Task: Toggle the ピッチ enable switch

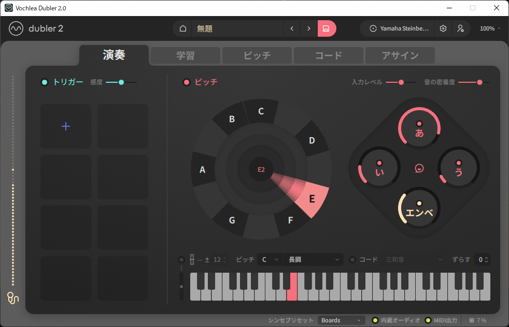Action: (187, 82)
